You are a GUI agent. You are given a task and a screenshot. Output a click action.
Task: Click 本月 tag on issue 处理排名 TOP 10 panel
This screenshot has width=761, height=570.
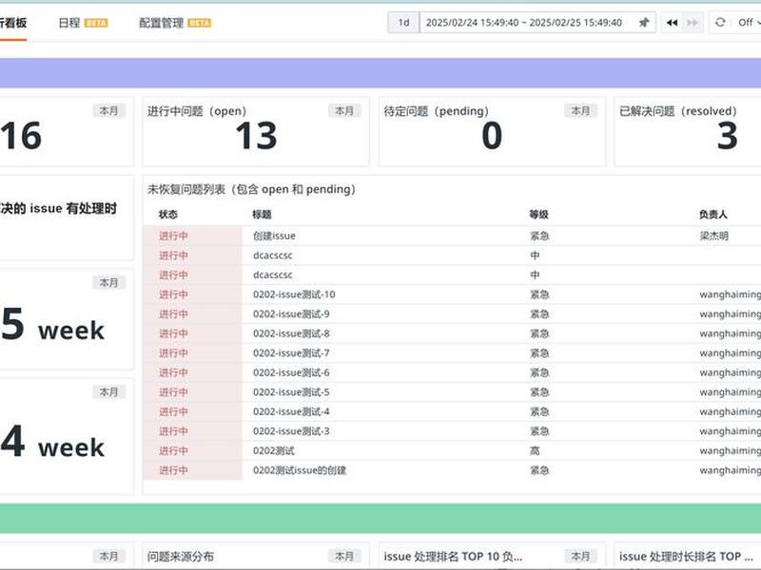[x=580, y=557]
